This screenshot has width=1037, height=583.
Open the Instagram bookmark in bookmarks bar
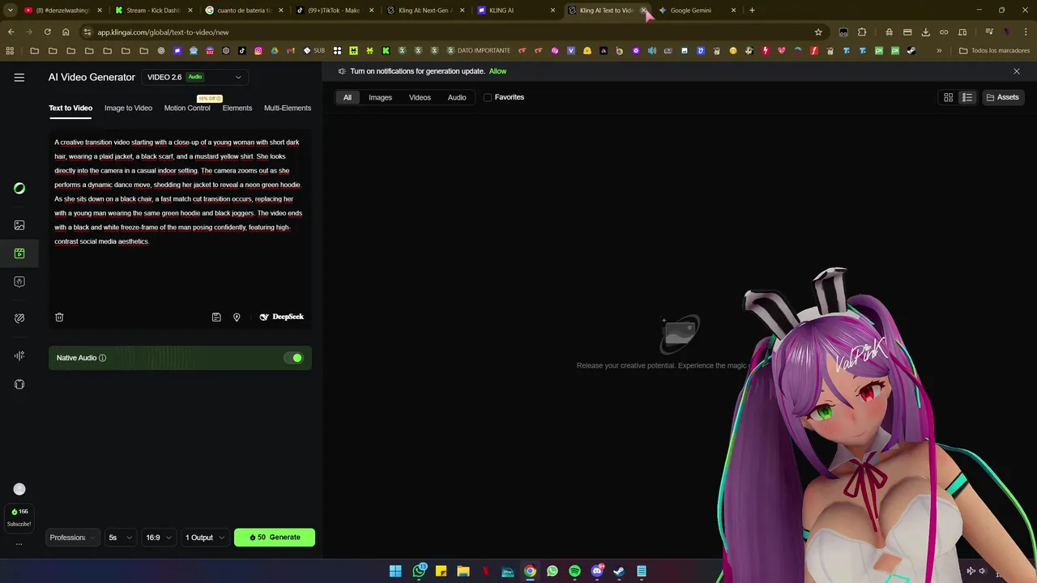pos(258,50)
